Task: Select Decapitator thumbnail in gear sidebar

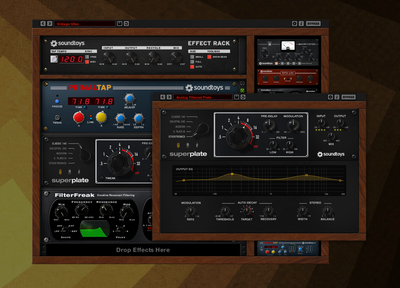Action: tap(288, 53)
